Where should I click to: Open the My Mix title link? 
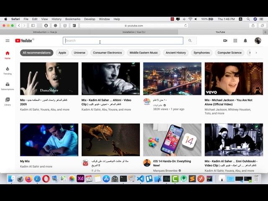point(25,161)
